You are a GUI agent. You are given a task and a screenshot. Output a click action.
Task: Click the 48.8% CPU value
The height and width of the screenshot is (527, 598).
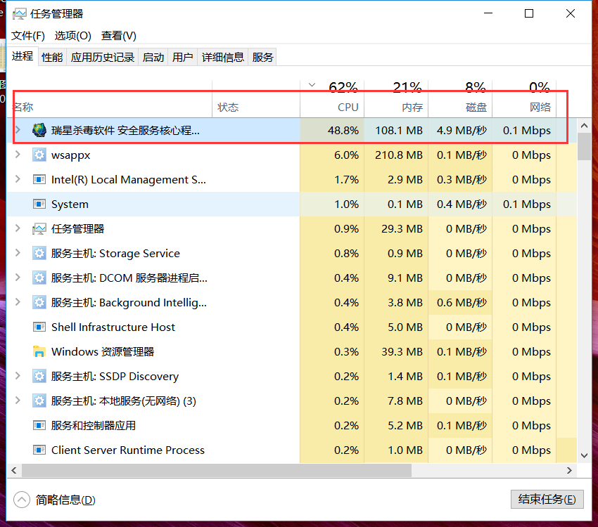click(343, 130)
